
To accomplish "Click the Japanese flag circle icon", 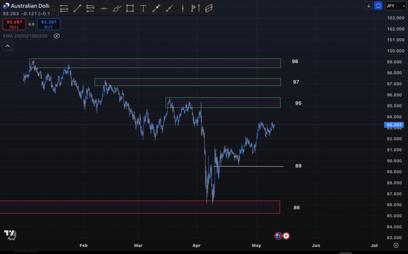I will pos(286,236).
